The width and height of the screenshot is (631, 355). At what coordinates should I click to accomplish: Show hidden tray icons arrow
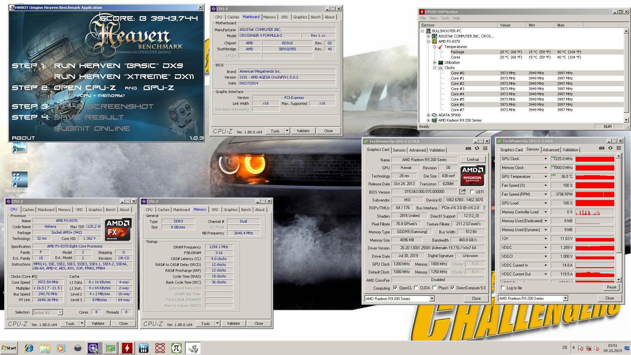(573, 348)
